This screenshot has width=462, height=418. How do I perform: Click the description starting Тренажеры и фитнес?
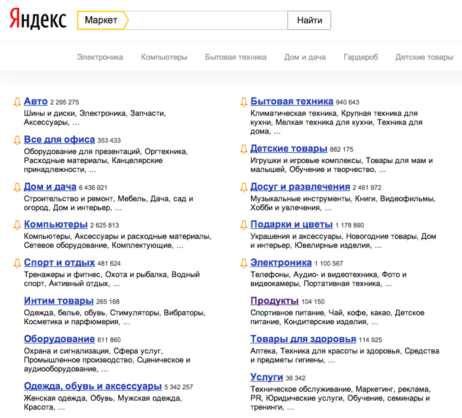(112, 279)
